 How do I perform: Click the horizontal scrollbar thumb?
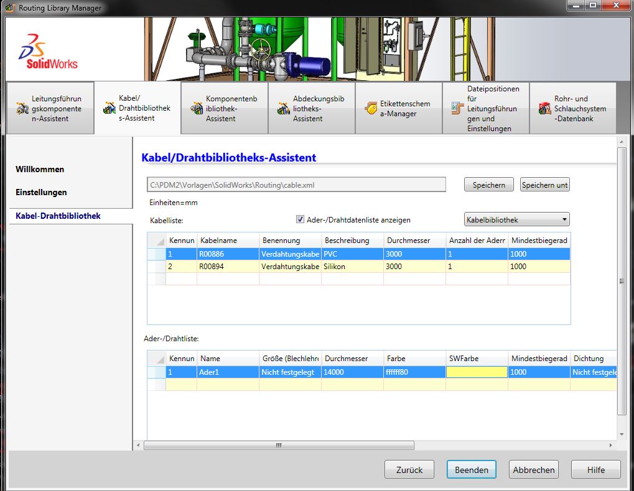pyautogui.click(x=279, y=445)
